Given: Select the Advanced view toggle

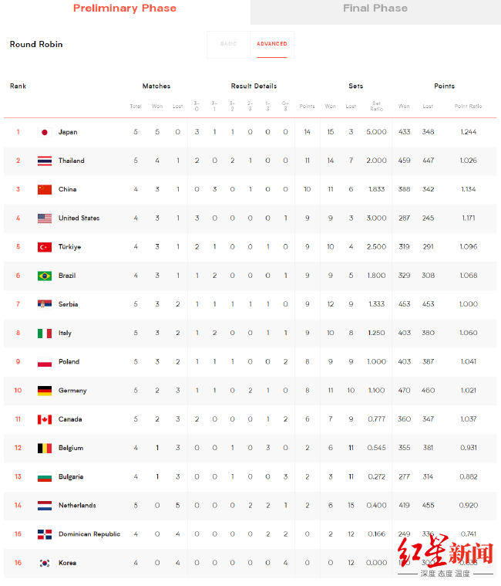Looking at the screenshot, I should [272, 44].
